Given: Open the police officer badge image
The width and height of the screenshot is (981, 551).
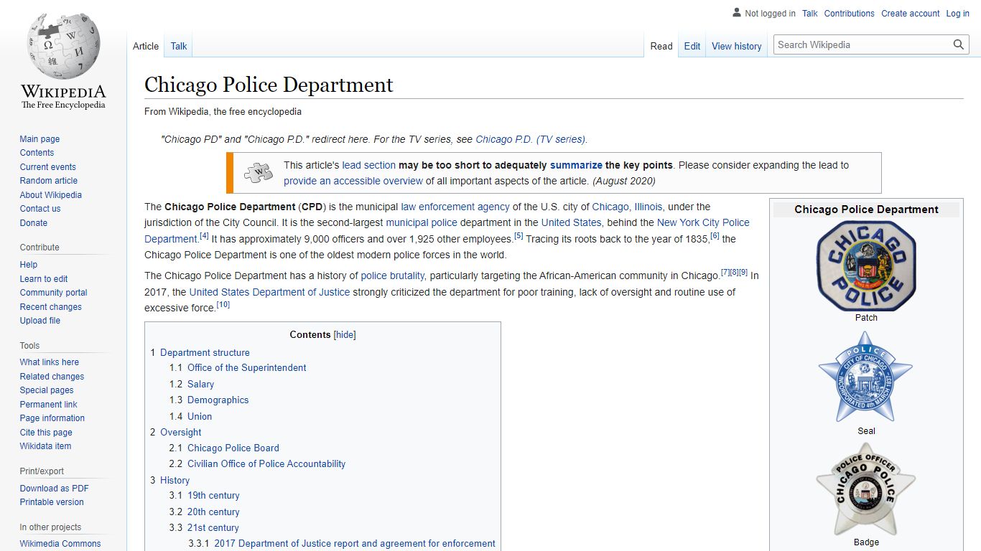Looking at the screenshot, I should click(866, 489).
